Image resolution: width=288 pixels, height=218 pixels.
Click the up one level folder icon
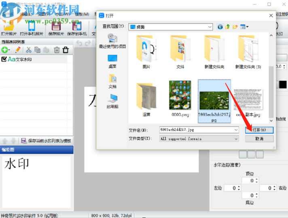[x=227, y=27]
